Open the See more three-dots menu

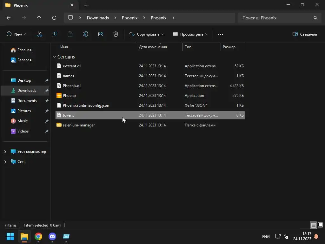coord(221,34)
